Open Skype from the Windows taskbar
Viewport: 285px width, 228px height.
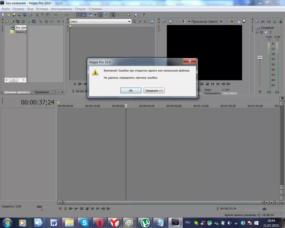click(x=84, y=223)
